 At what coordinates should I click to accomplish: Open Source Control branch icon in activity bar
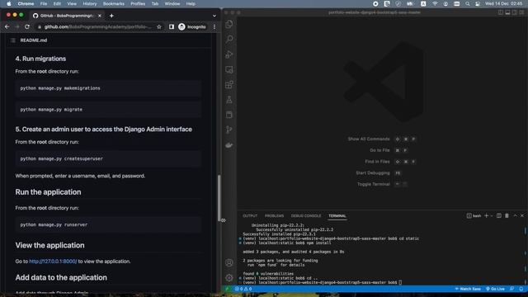coord(229,130)
